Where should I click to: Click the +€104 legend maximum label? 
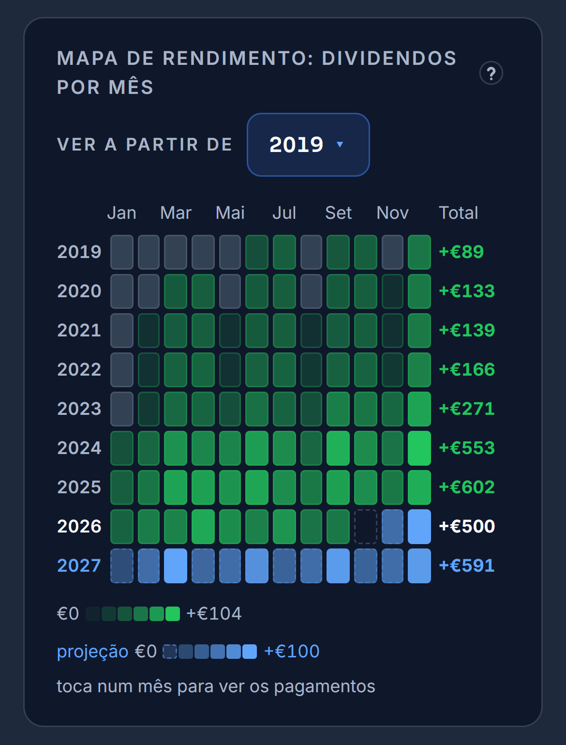pyautogui.click(x=214, y=614)
